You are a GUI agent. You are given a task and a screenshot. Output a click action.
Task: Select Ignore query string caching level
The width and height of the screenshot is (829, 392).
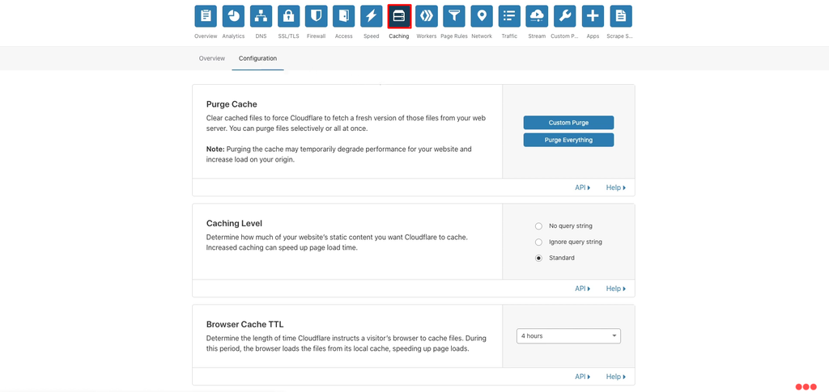[539, 242]
